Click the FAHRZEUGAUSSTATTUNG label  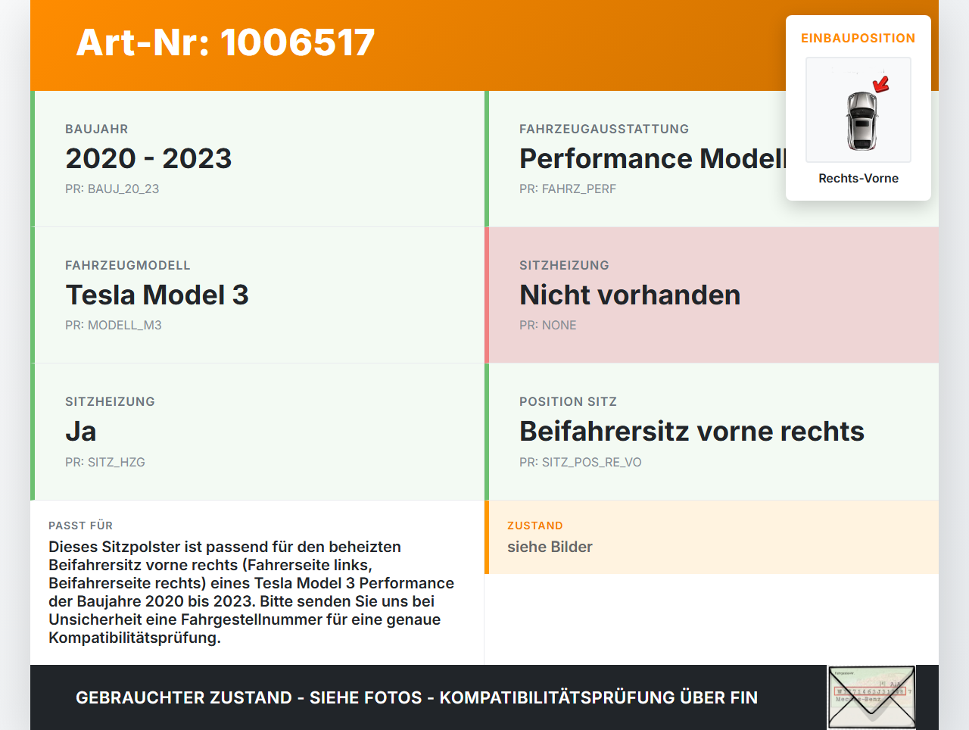click(604, 129)
